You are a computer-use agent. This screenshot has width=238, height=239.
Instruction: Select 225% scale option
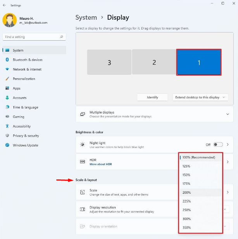pyautogui.click(x=200, y=201)
